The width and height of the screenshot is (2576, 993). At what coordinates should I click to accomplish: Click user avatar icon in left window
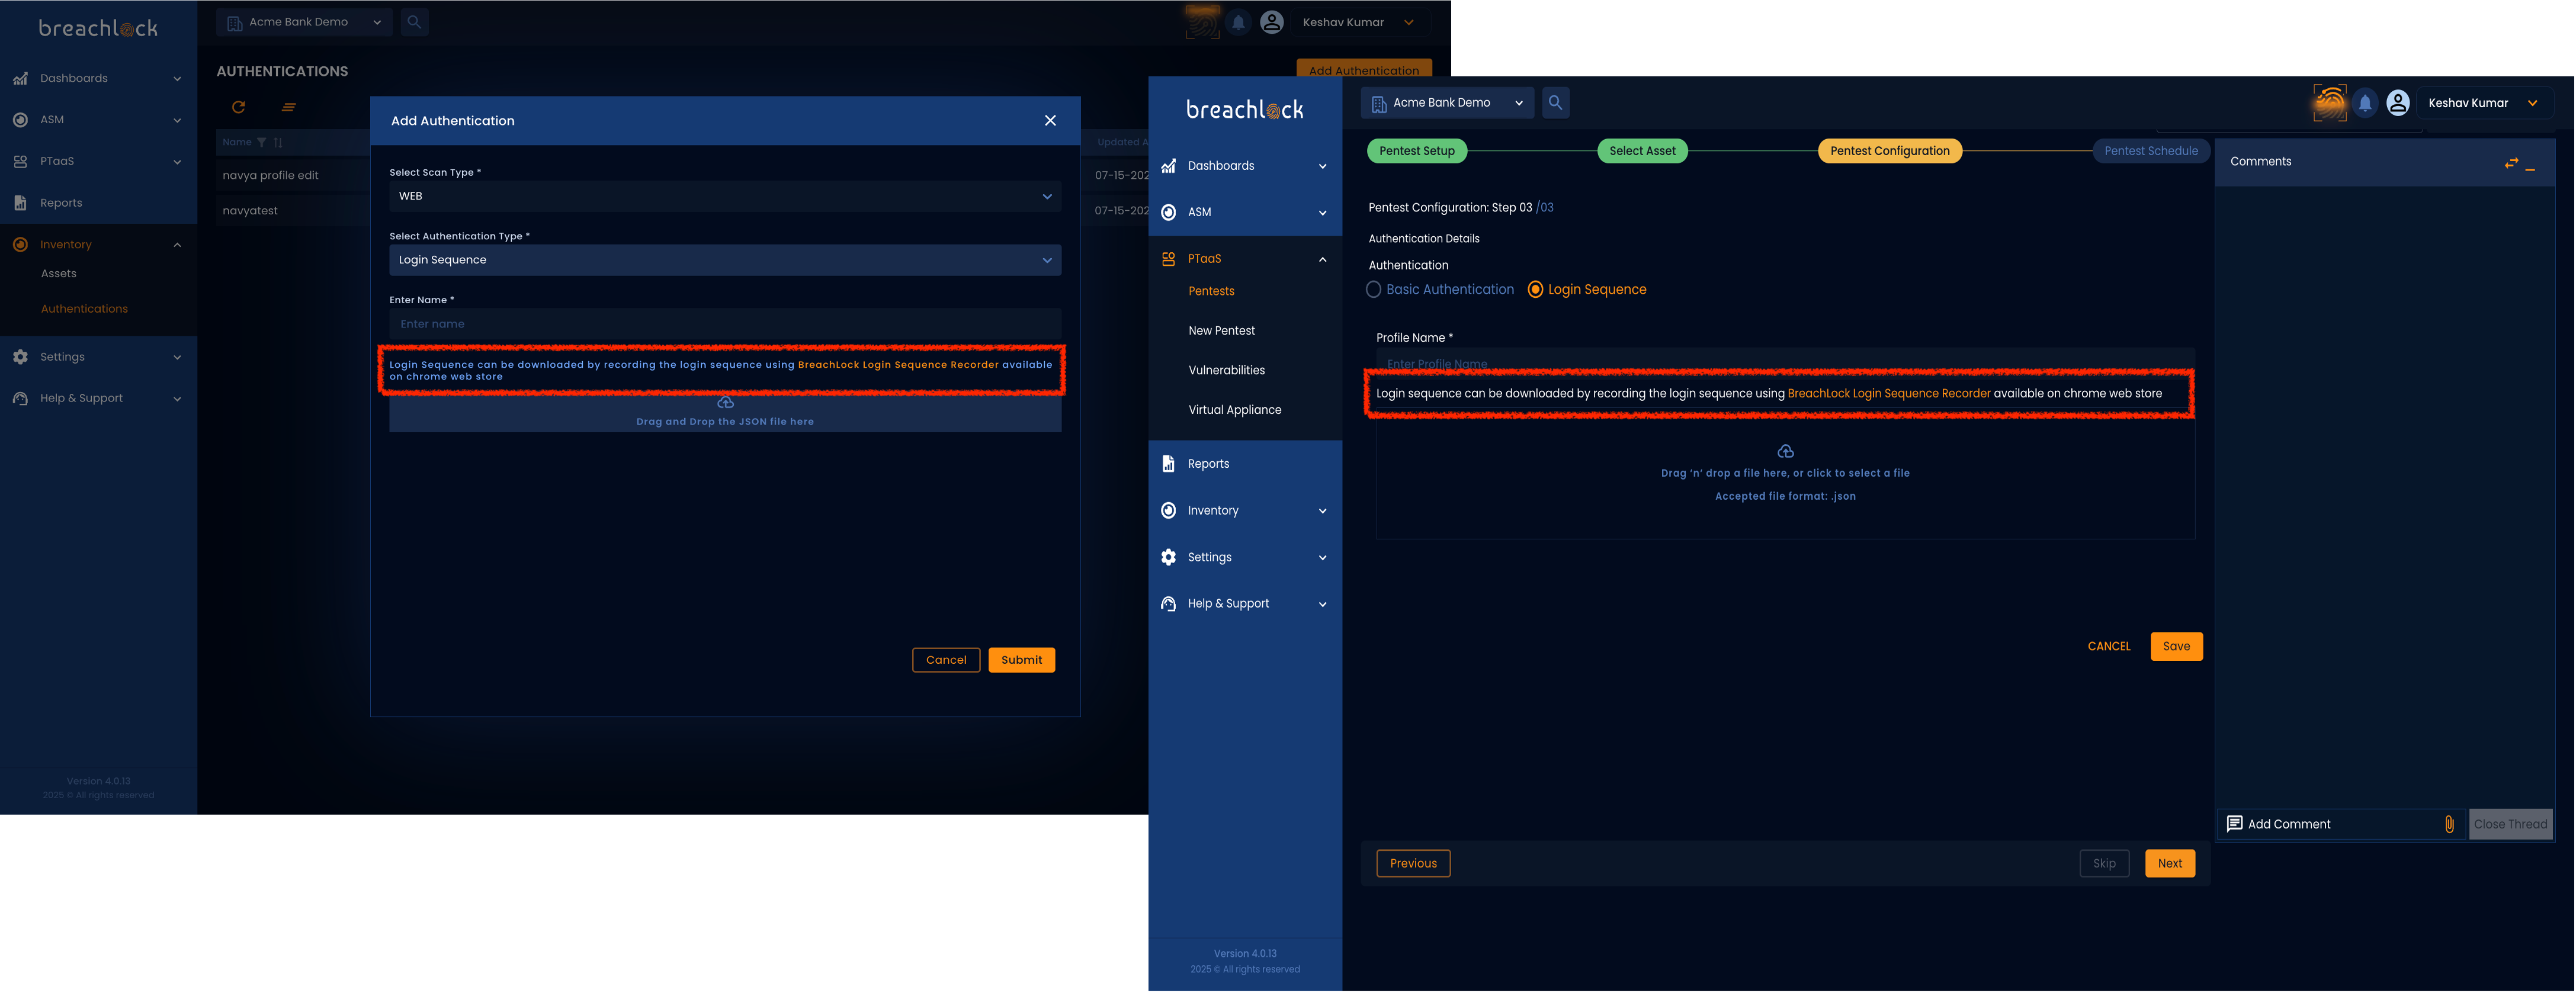1272,22
